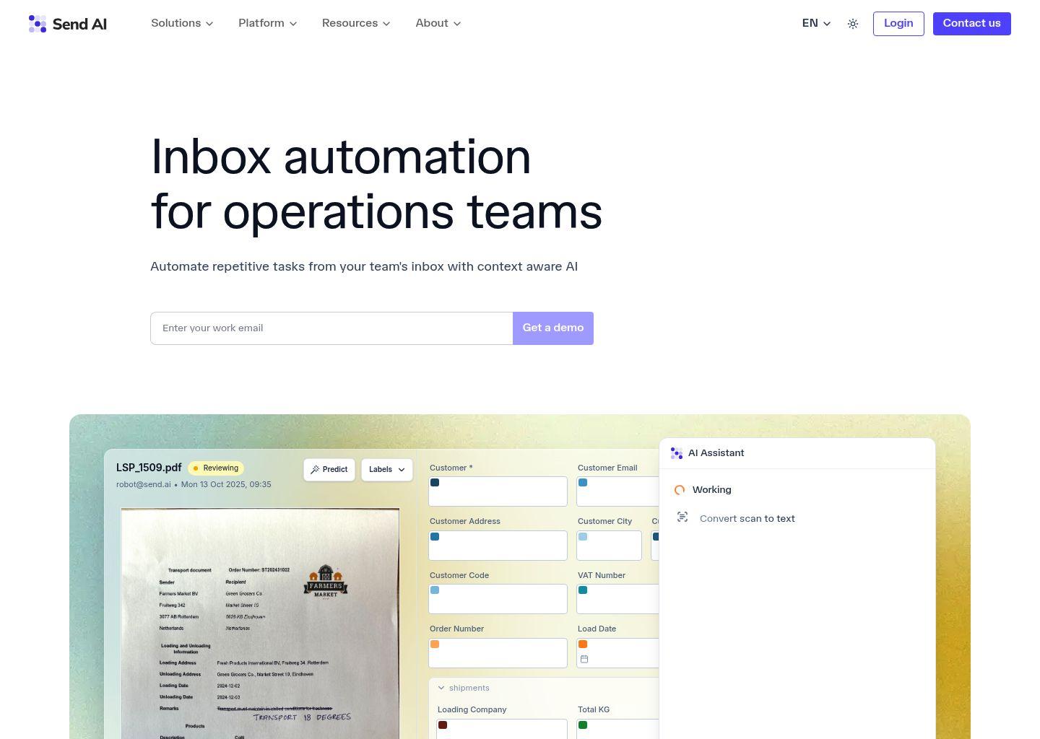Expand the Resources navigation menu

pos(356,24)
